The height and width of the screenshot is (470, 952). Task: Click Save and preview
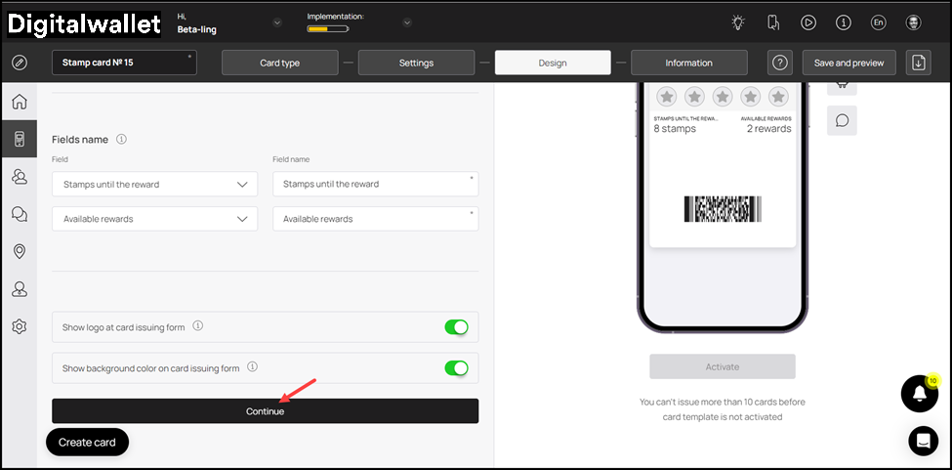tap(849, 63)
